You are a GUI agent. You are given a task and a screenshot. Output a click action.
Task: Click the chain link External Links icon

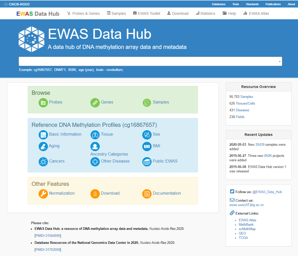tap(232, 213)
